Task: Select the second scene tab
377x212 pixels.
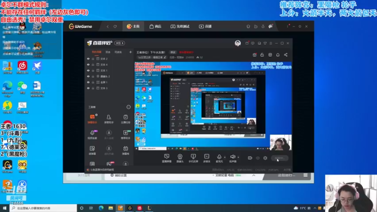Action: tap(108, 52)
